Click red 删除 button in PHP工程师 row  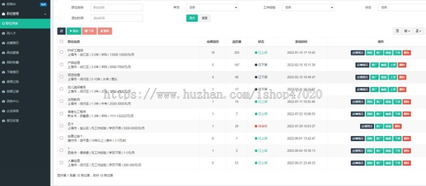point(407,52)
